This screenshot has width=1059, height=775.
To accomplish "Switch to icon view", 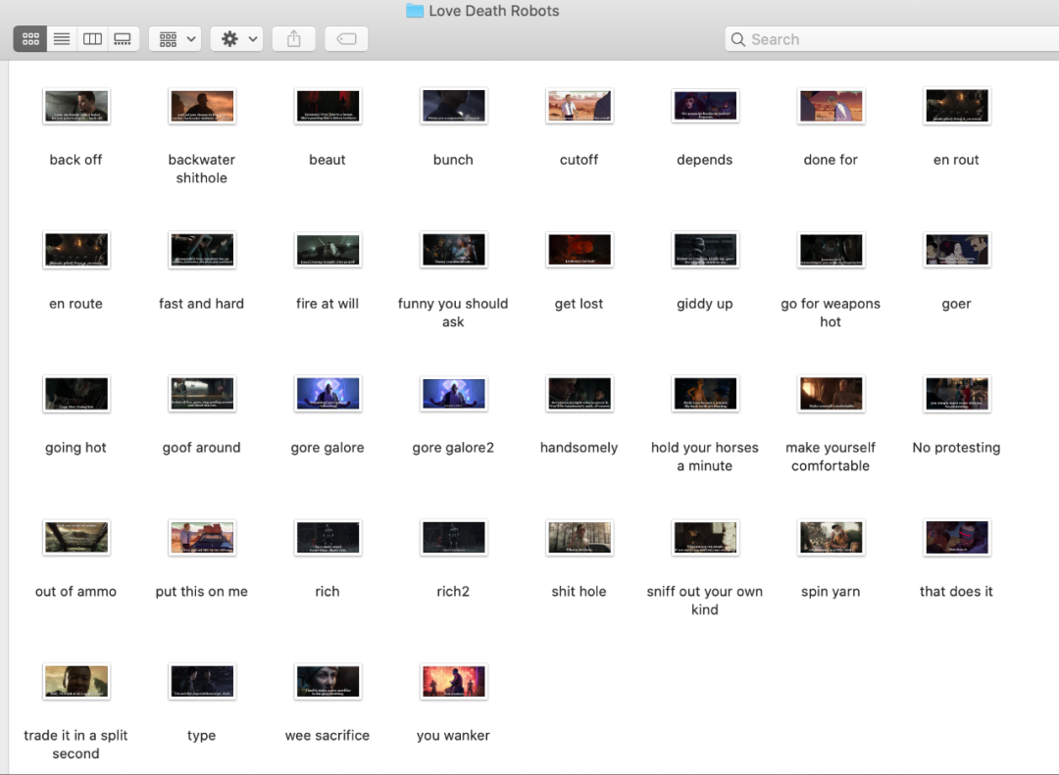I will (30, 39).
